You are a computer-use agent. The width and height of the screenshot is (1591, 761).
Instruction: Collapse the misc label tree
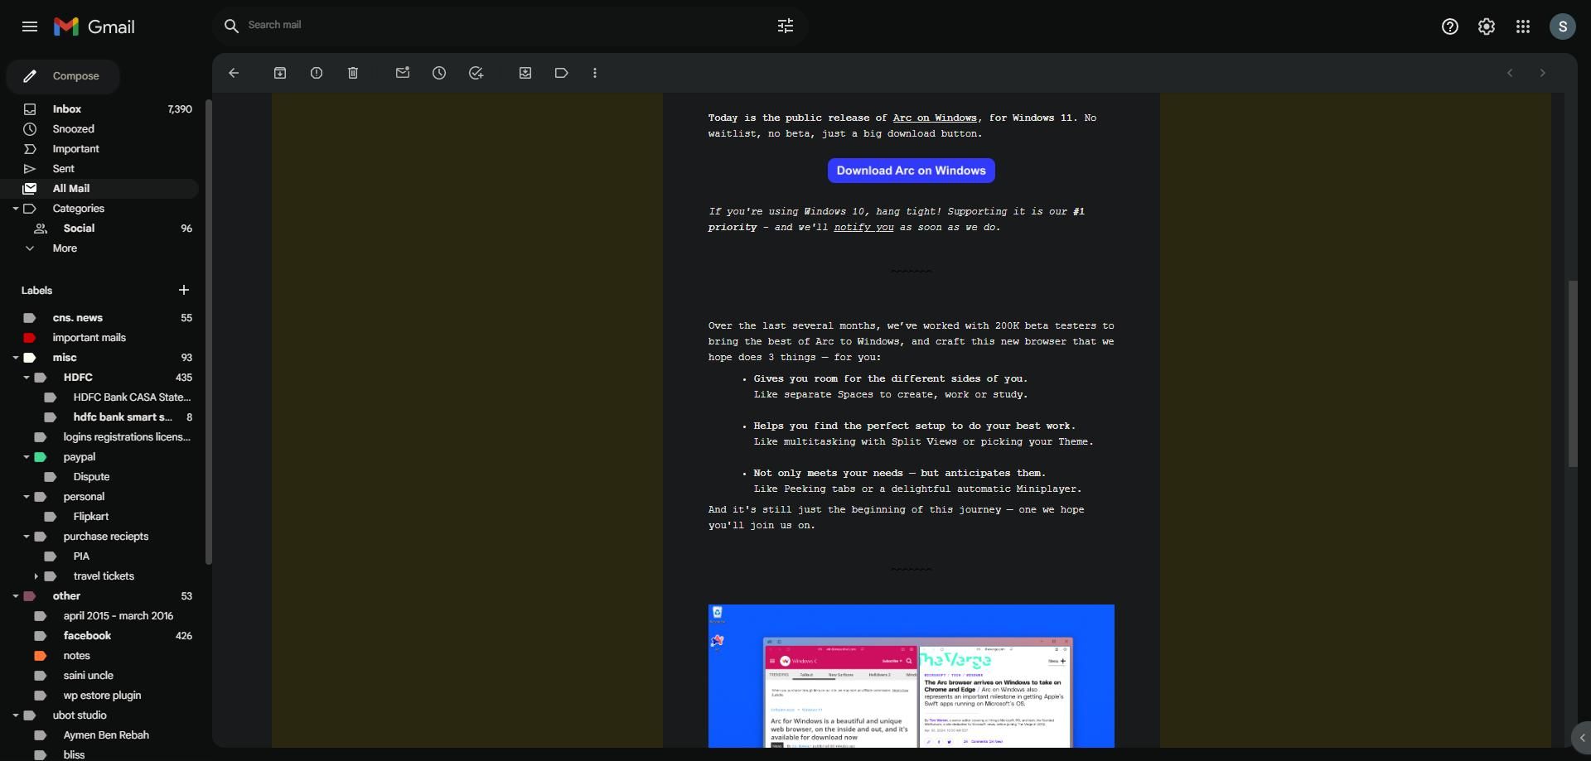click(16, 358)
